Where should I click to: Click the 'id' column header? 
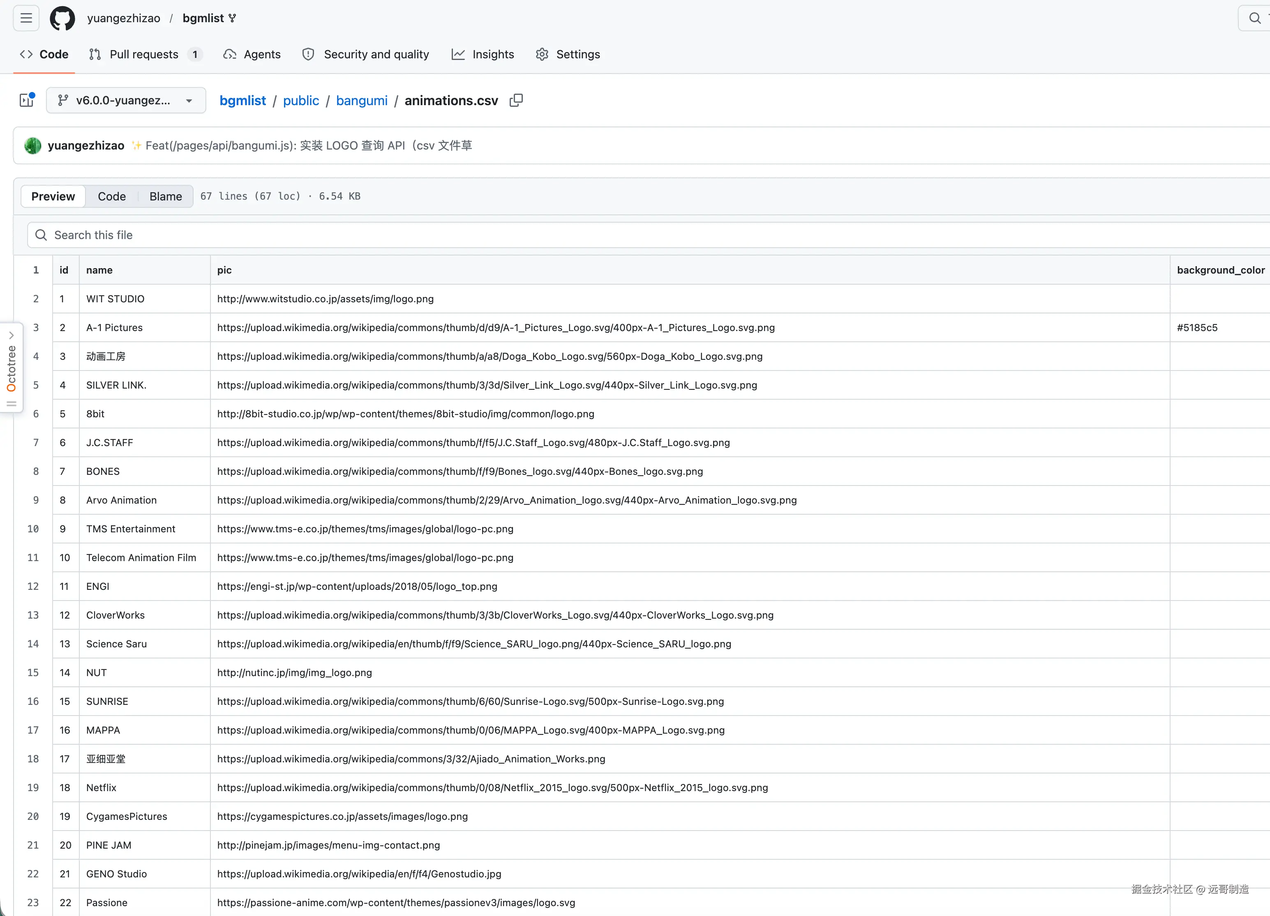65,270
